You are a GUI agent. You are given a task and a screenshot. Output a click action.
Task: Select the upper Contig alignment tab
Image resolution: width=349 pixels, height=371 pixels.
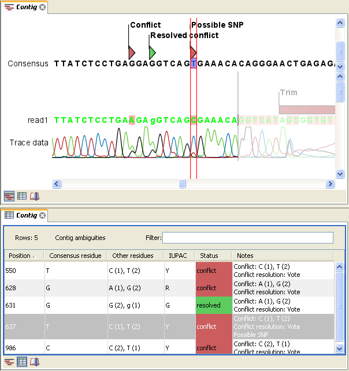[23, 7]
